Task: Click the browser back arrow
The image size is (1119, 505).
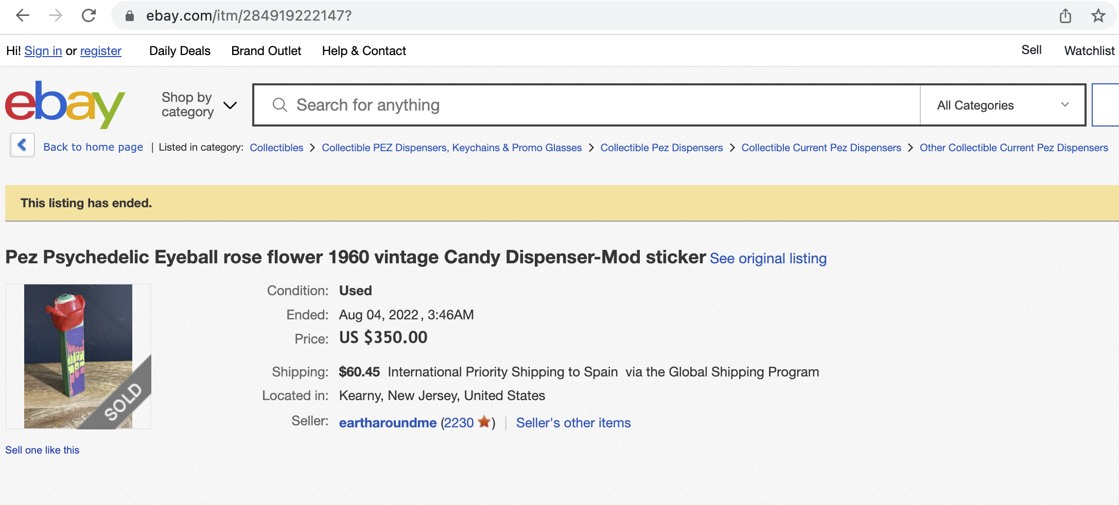Action: pos(22,15)
